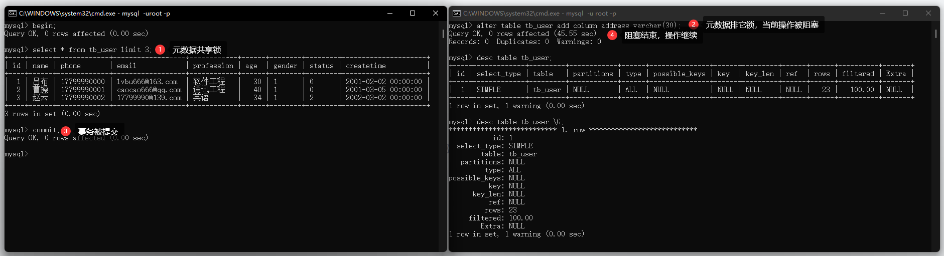This screenshot has width=944, height=256.
Task: Click red badge number 1 beside select query
Action: pos(160,50)
